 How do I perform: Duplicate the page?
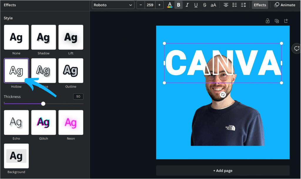pyautogui.click(x=277, y=21)
